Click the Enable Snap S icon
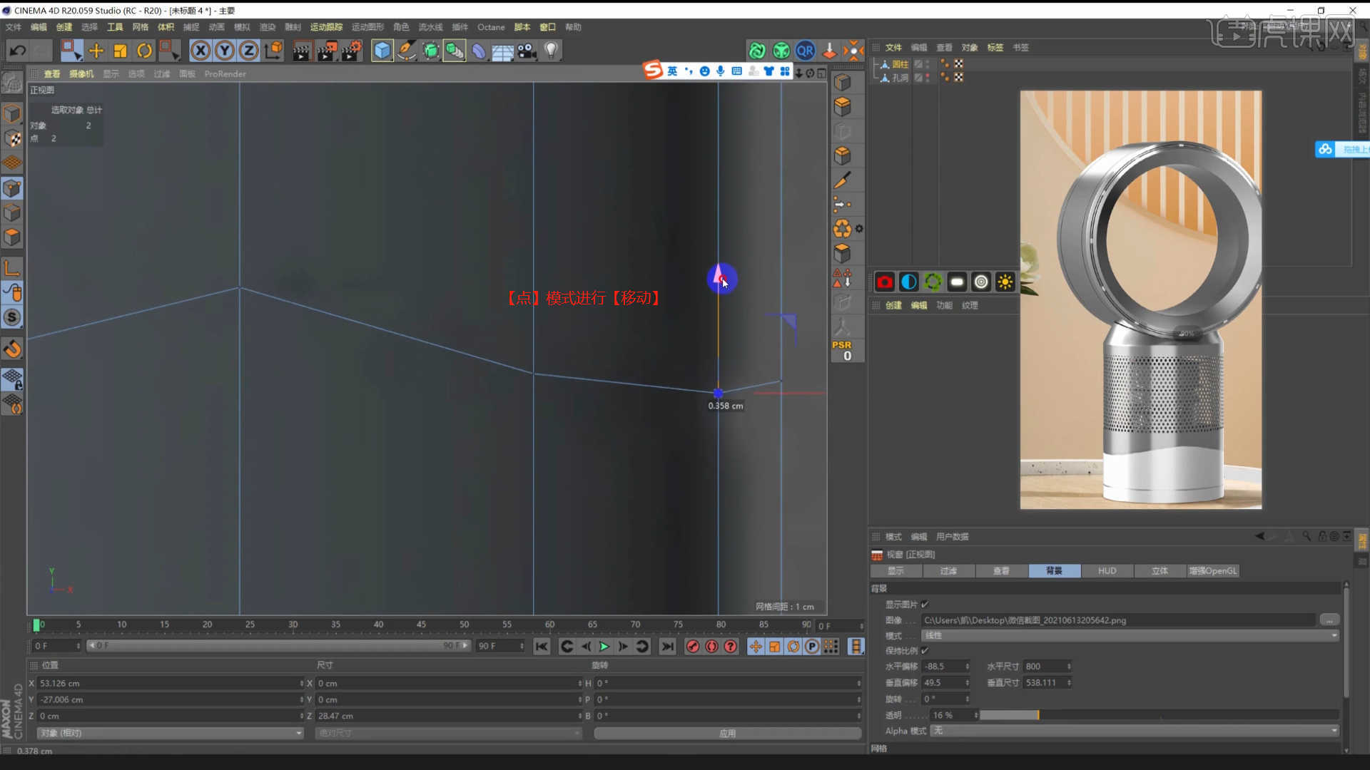The image size is (1370, 770). click(12, 317)
